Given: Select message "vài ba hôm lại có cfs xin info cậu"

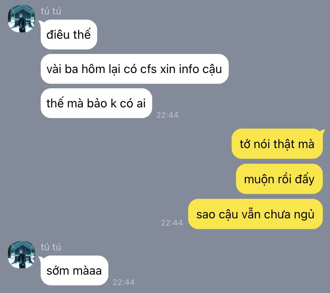Looking at the screenshot, I should point(134,69).
